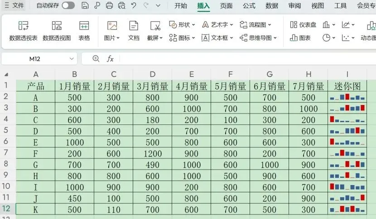376x219 pixels.
Task: Click the select-all corner triangle
Action: click(6, 75)
